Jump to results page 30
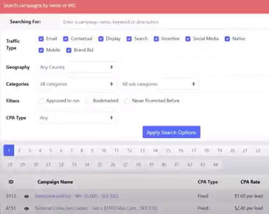This screenshot has width=269, height=214. tap(36, 164)
